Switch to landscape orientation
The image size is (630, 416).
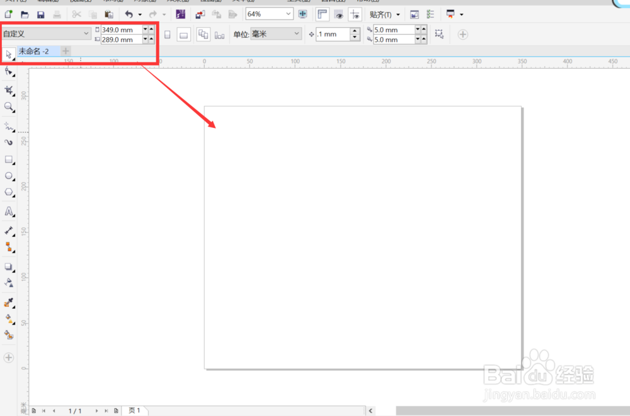coord(183,35)
